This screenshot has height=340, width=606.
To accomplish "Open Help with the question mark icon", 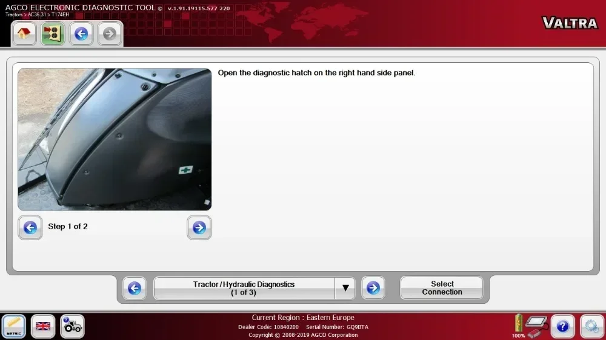I will pos(562,326).
